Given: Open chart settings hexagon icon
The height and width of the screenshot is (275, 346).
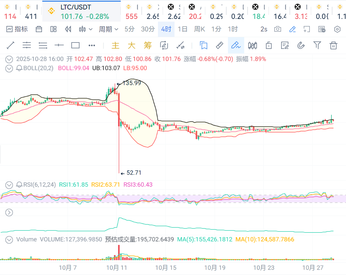Looking at the screenshot, I should (x=337, y=29).
